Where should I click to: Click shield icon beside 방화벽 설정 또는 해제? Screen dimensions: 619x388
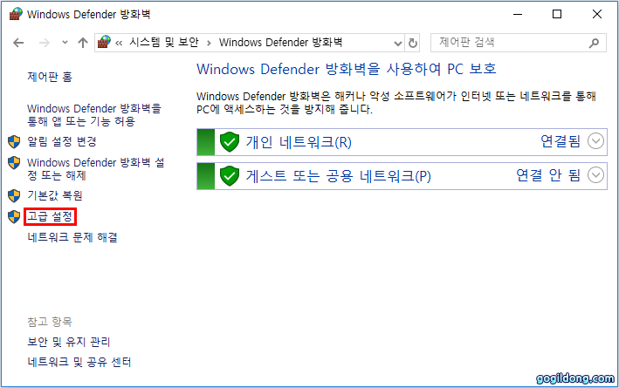click(14, 162)
